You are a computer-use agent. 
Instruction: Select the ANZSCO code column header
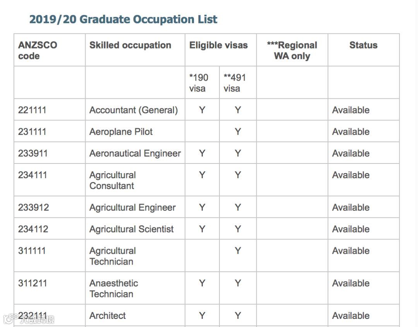point(38,50)
